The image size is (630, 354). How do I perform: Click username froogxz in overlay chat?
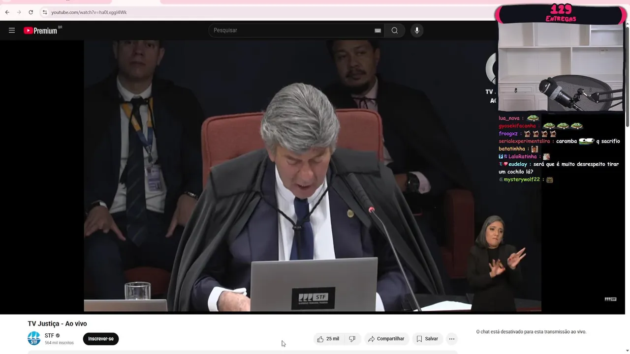(508, 134)
